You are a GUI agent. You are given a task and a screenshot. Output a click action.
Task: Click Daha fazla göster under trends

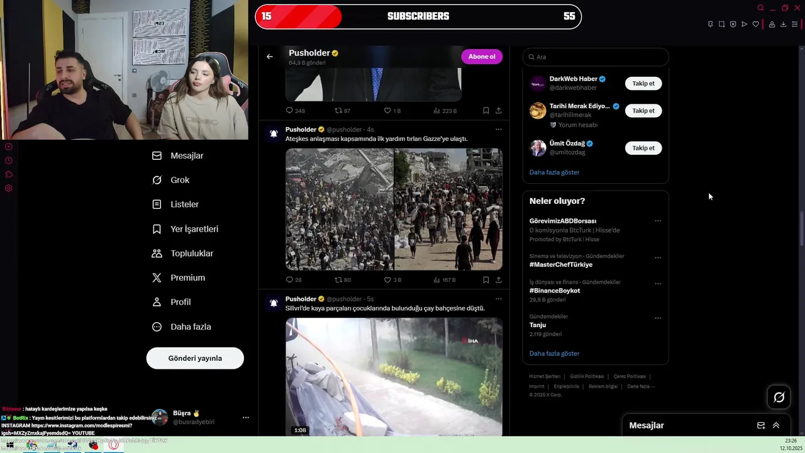click(555, 354)
